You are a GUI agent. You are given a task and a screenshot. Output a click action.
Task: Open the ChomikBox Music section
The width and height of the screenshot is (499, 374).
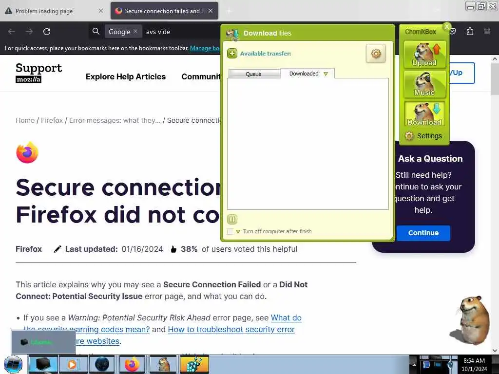424,84
